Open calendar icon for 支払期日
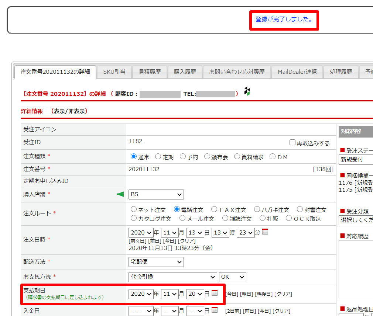The width and height of the screenshot is (373, 316). click(x=215, y=293)
